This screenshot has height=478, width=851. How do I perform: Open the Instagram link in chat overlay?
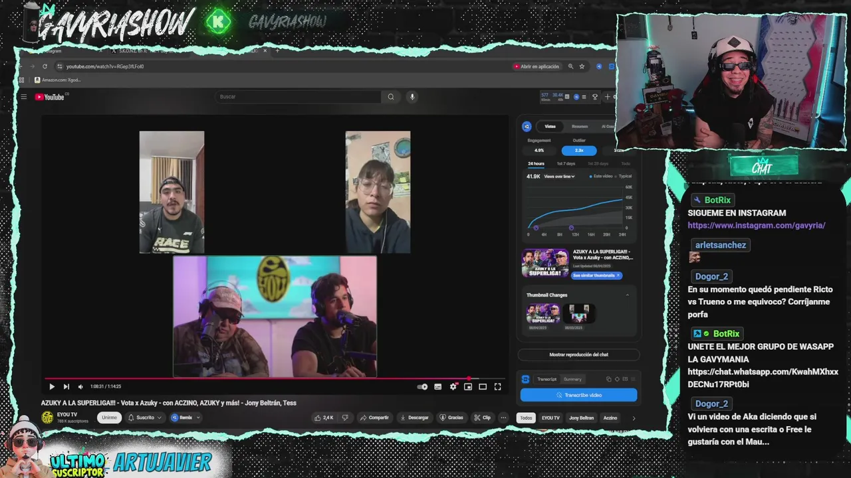[757, 225]
